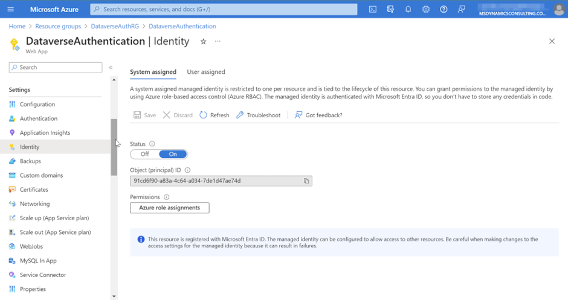The image size is (568, 300).
Task: Open the hamburger portal menu
Action: [x=11, y=10]
